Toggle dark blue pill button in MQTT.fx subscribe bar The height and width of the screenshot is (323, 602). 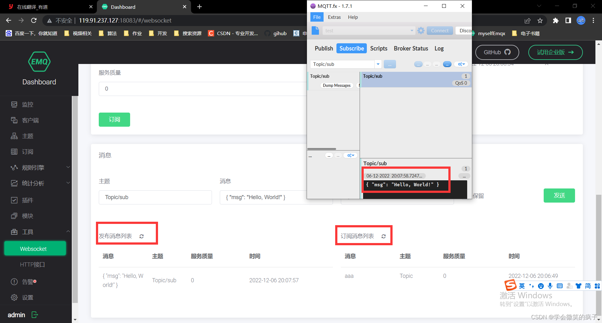coord(447,64)
